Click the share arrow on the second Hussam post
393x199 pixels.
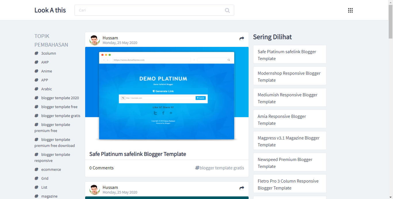click(242, 188)
